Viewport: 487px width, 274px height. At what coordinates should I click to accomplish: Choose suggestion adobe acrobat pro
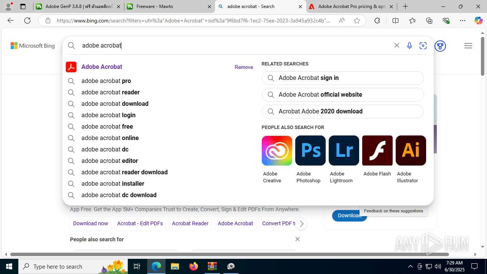point(106,81)
